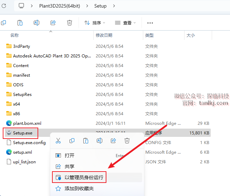Click Rename icon in context menu
Viewport: 230px width, 196px height.
point(100,141)
